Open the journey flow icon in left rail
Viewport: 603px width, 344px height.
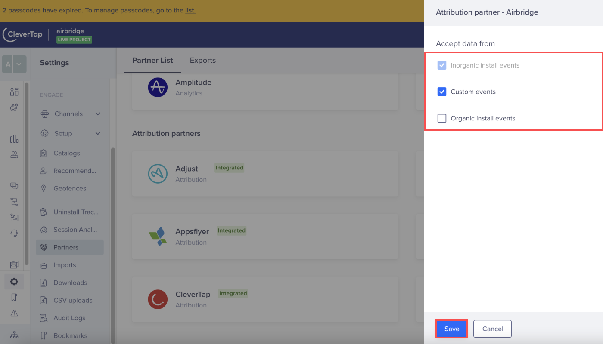click(x=14, y=202)
